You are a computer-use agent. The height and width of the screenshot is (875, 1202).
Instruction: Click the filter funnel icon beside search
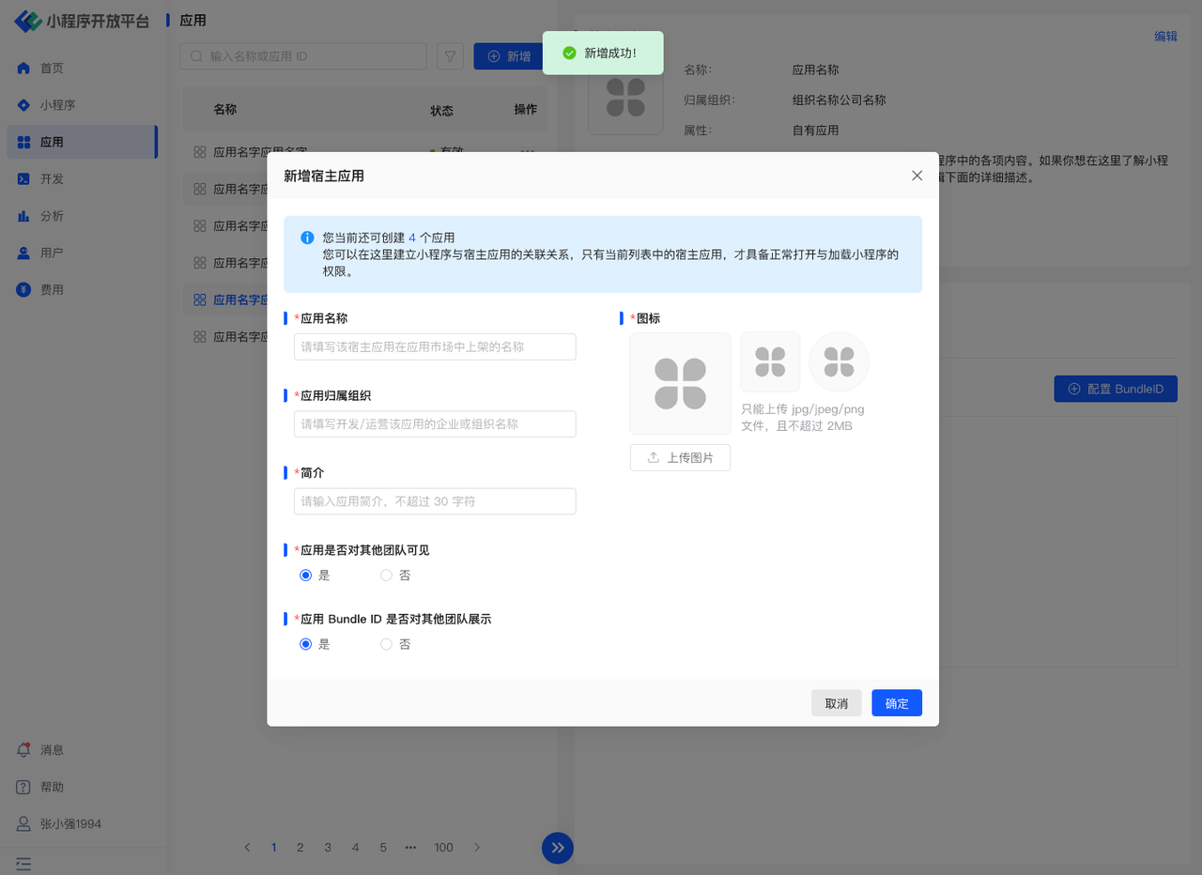pos(451,56)
